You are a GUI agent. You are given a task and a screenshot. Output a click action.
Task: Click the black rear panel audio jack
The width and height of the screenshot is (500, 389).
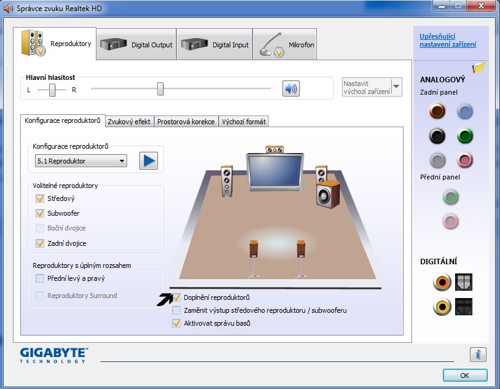437,136
